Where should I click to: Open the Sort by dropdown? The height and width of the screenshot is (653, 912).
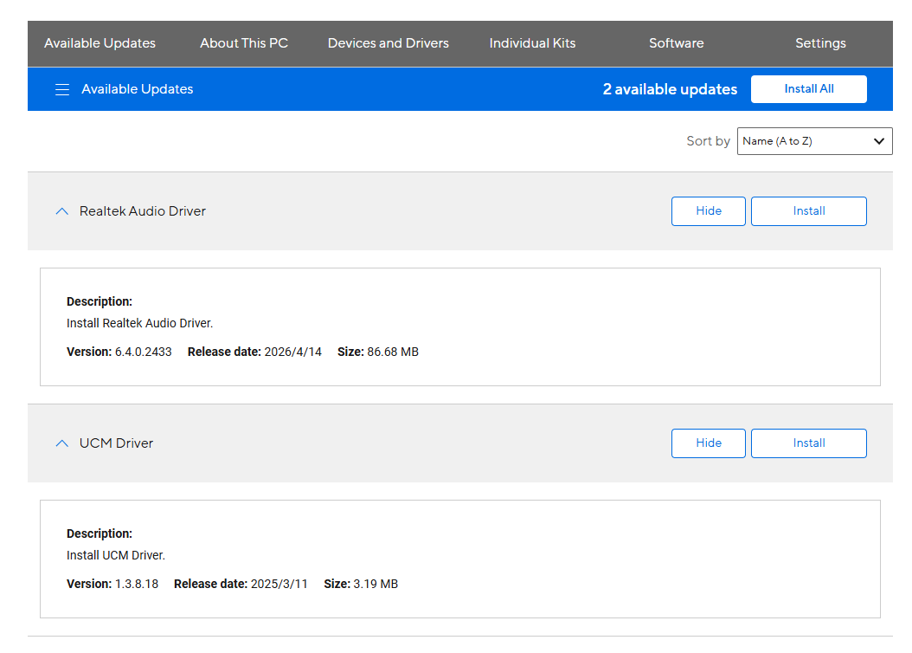(x=814, y=141)
